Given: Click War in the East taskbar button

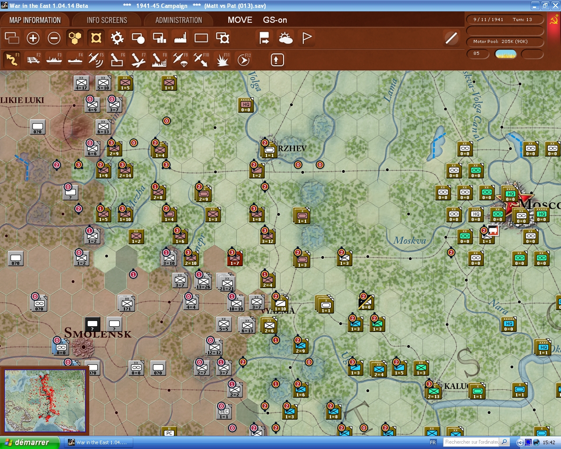Looking at the screenshot, I should point(98,442).
